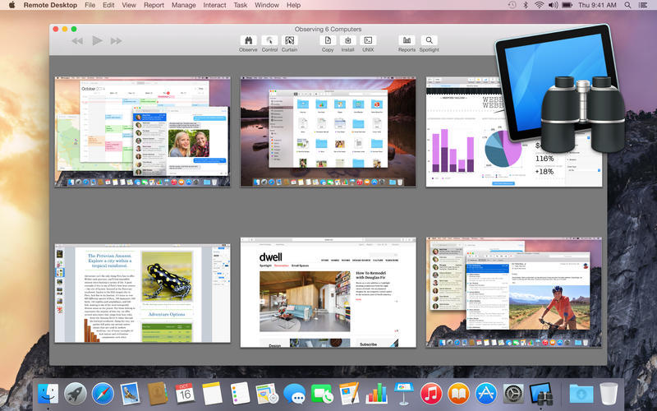
Task: Click the Bluetooth menu bar icon
Action: (x=526, y=5)
